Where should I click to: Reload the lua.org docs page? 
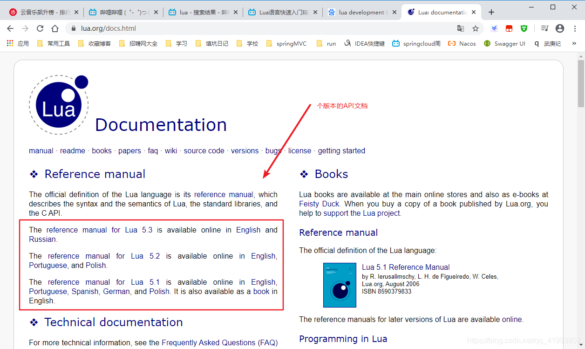(x=40, y=28)
